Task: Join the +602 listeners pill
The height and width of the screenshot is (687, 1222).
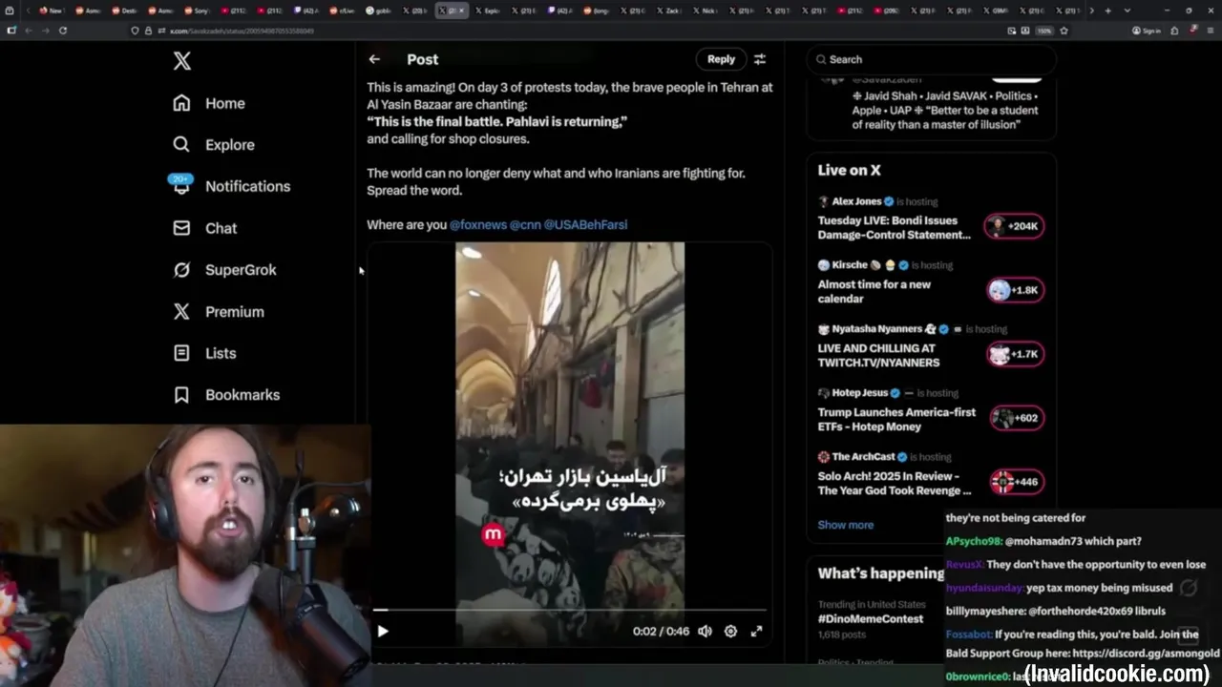Action: [x=1017, y=418]
